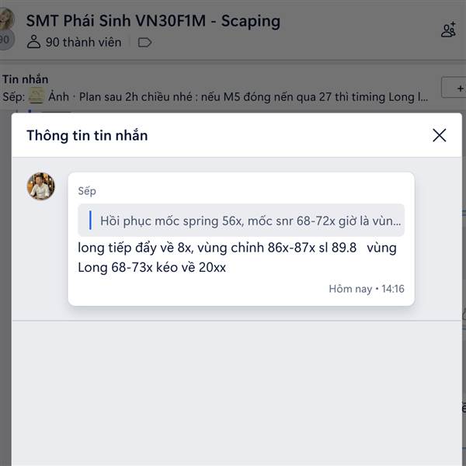Screen dimensions: 466x466
Task: Open pinned message Plan sau 2h chiều
Action: coord(253,97)
